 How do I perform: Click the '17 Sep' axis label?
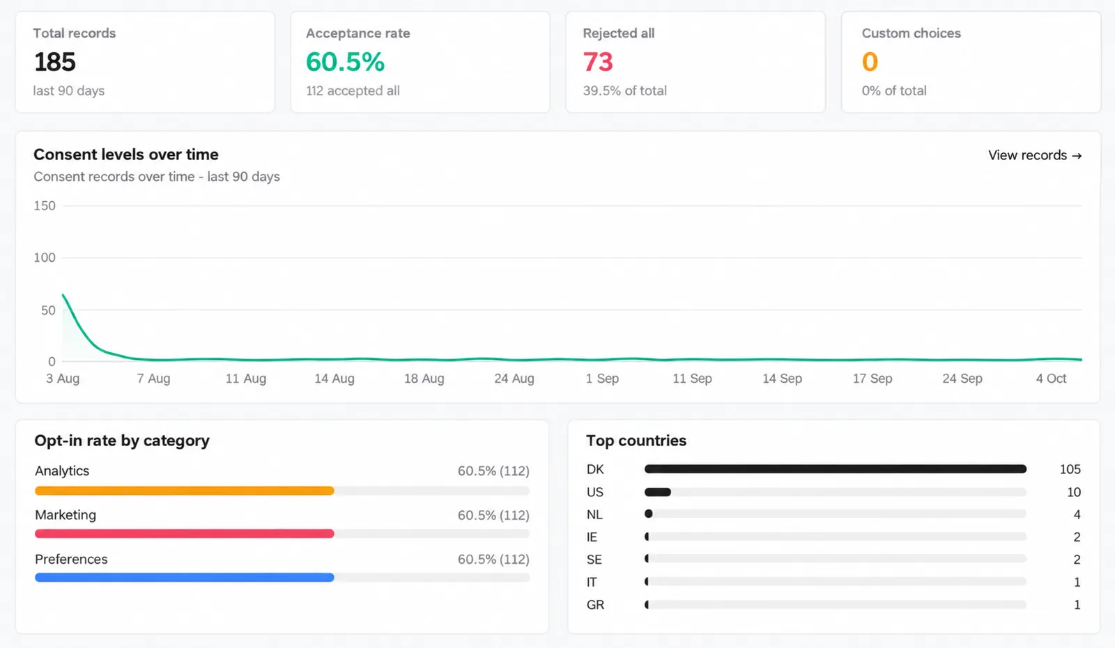tap(872, 379)
